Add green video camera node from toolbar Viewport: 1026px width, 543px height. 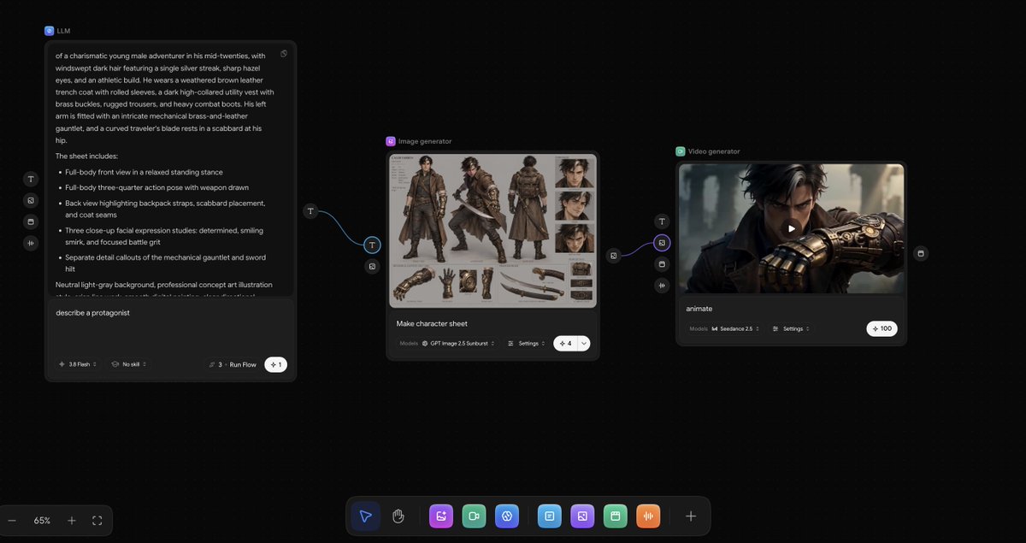[474, 516]
